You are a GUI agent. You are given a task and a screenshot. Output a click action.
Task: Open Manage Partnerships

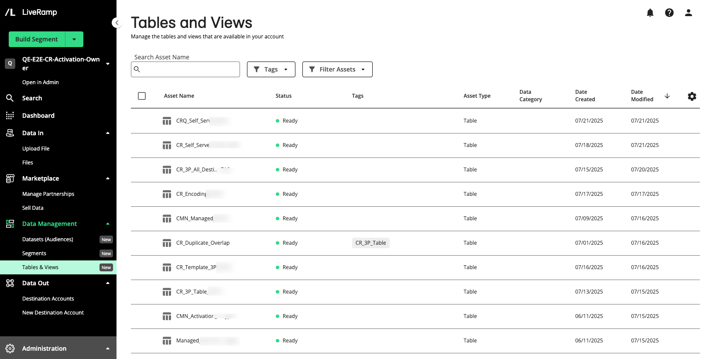pos(48,194)
